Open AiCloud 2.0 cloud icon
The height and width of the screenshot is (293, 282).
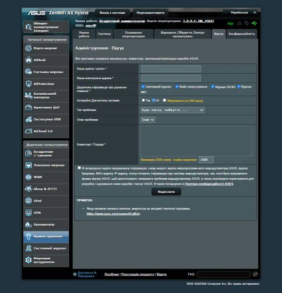[x=28, y=131]
